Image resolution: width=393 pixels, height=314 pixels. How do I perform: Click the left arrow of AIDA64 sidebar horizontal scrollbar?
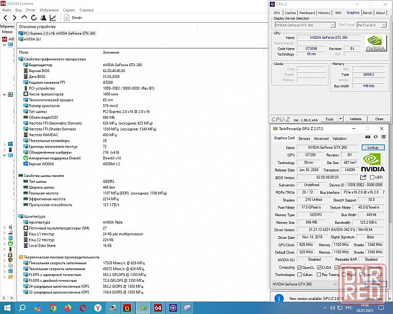pos(4,298)
